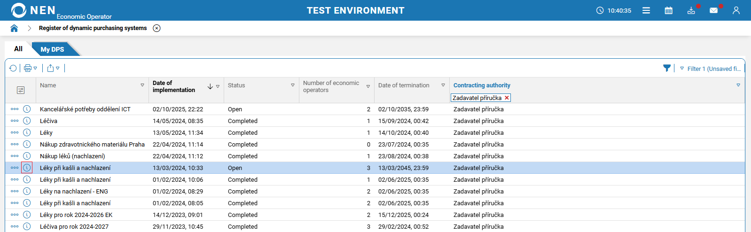Open the hamburger menu in header
The width and height of the screenshot is (751, 232).
point(646,10)
